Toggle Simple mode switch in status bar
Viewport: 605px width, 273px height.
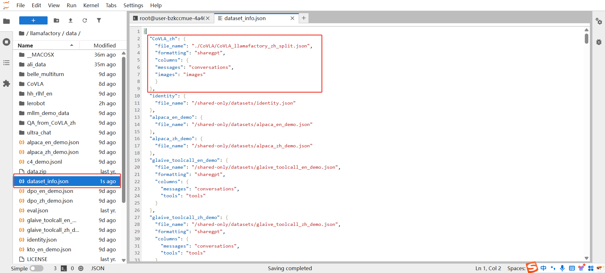pos(37,268)
